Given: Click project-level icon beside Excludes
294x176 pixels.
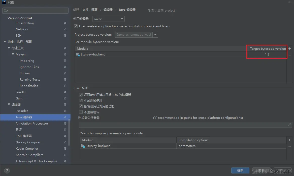Looking at the screenshot, I should pyautogui.click(x=65, y=111).
